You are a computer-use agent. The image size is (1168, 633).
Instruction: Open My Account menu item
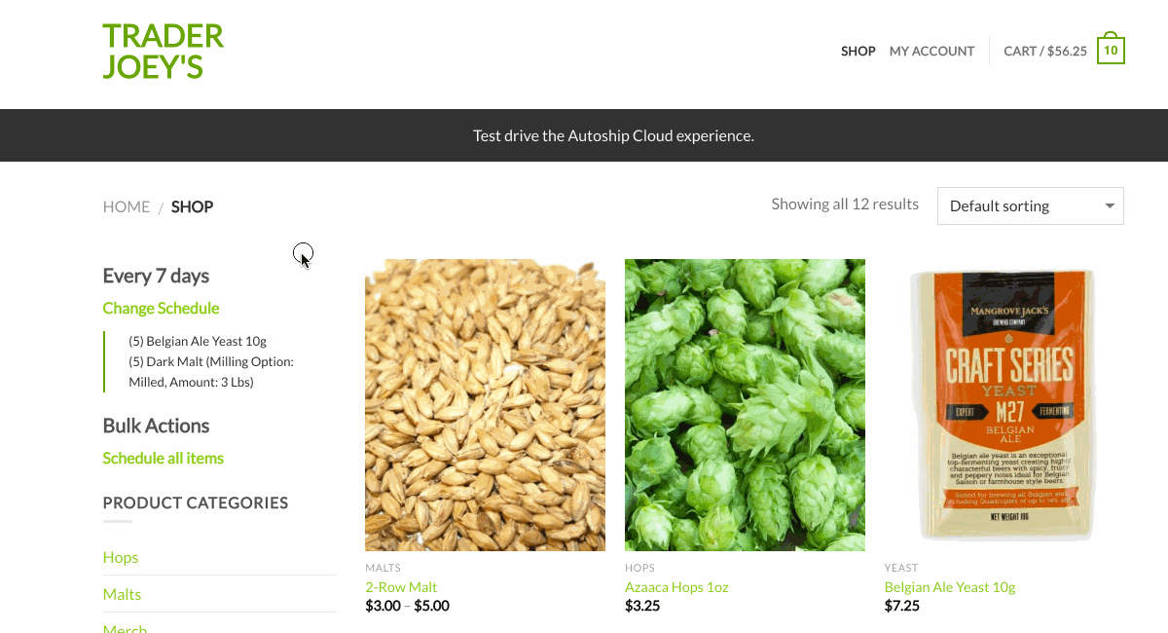click(931, 51)
